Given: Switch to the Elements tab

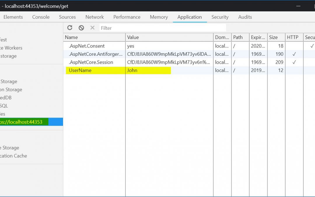Looking at the screenshot, I should (x=13, y=17).
